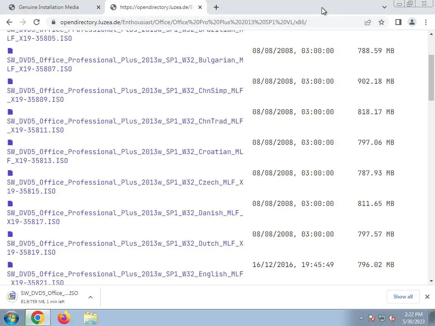The height and width of the screenshot is (326, 435).
Task: Click the muted volume tray icon
Action: [392, 318]
